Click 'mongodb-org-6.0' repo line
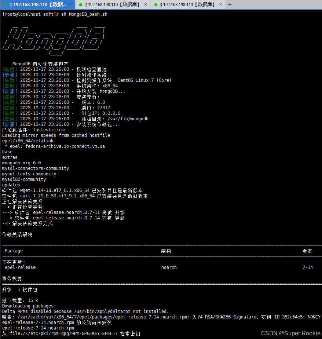This screenshot has height=339, width=322. [x=21, y=163]
